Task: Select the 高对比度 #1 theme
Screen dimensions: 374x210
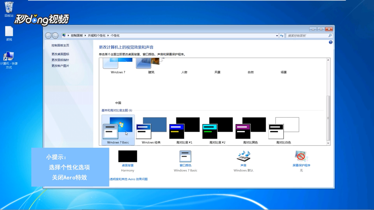Action: (x=184, y=130)
